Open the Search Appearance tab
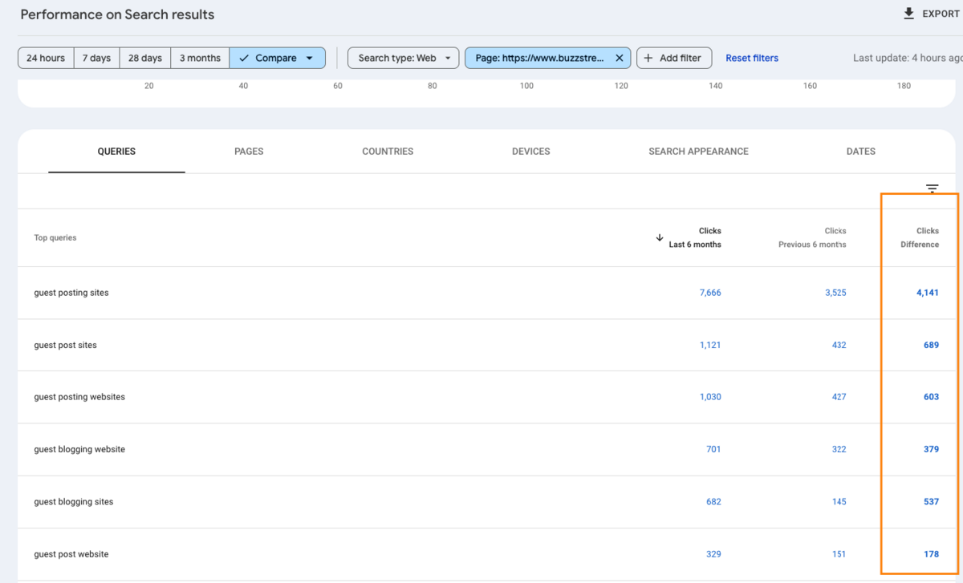Image resolution: width=963 pixels, height=583 pixels. pyautogui.click(x=698, y=151)
